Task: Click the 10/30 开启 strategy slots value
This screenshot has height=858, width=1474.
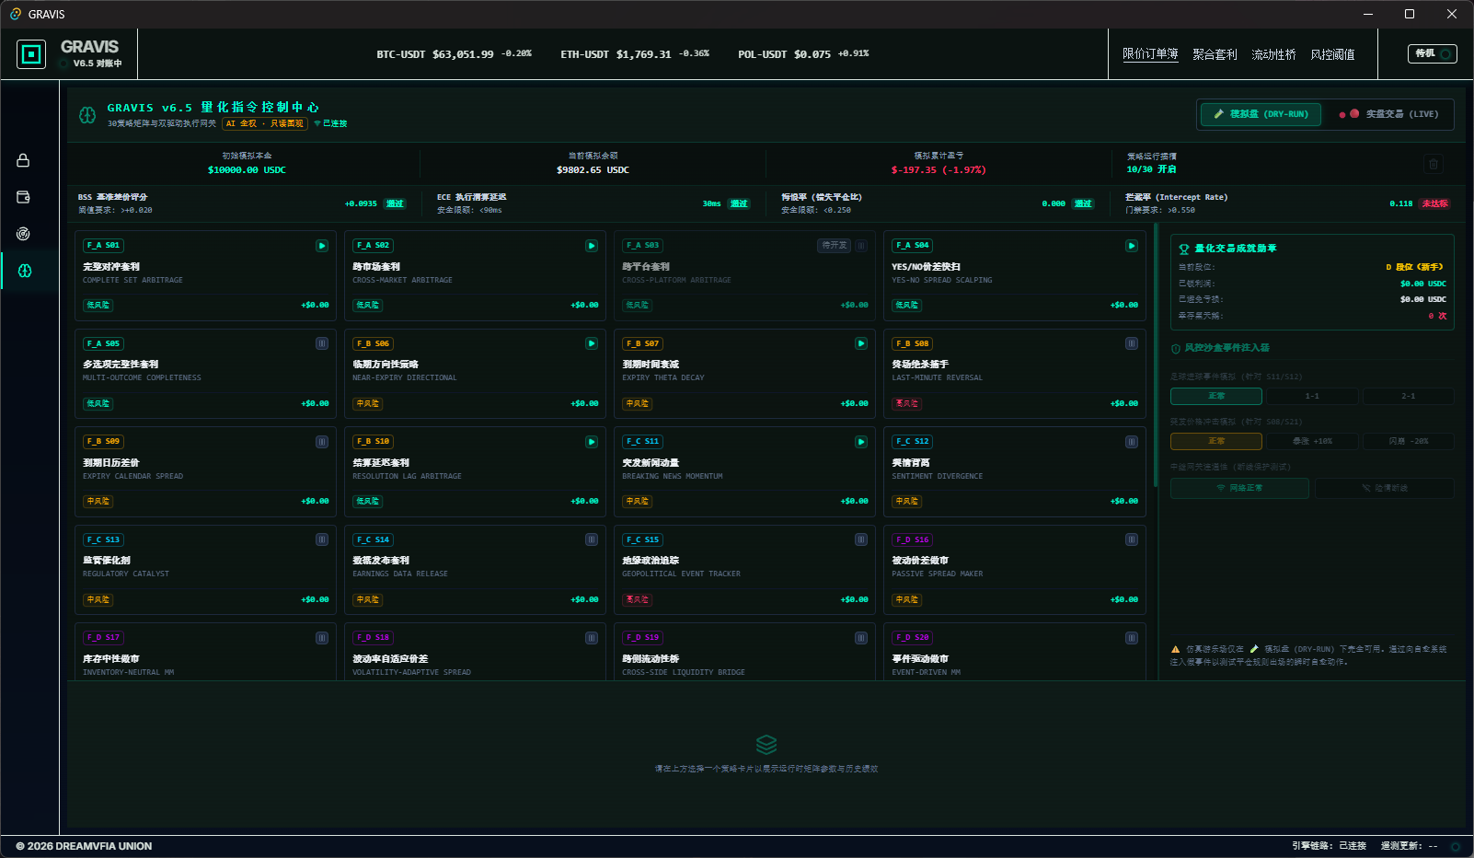Action: pyautogui.click(x=1151, y=169)
